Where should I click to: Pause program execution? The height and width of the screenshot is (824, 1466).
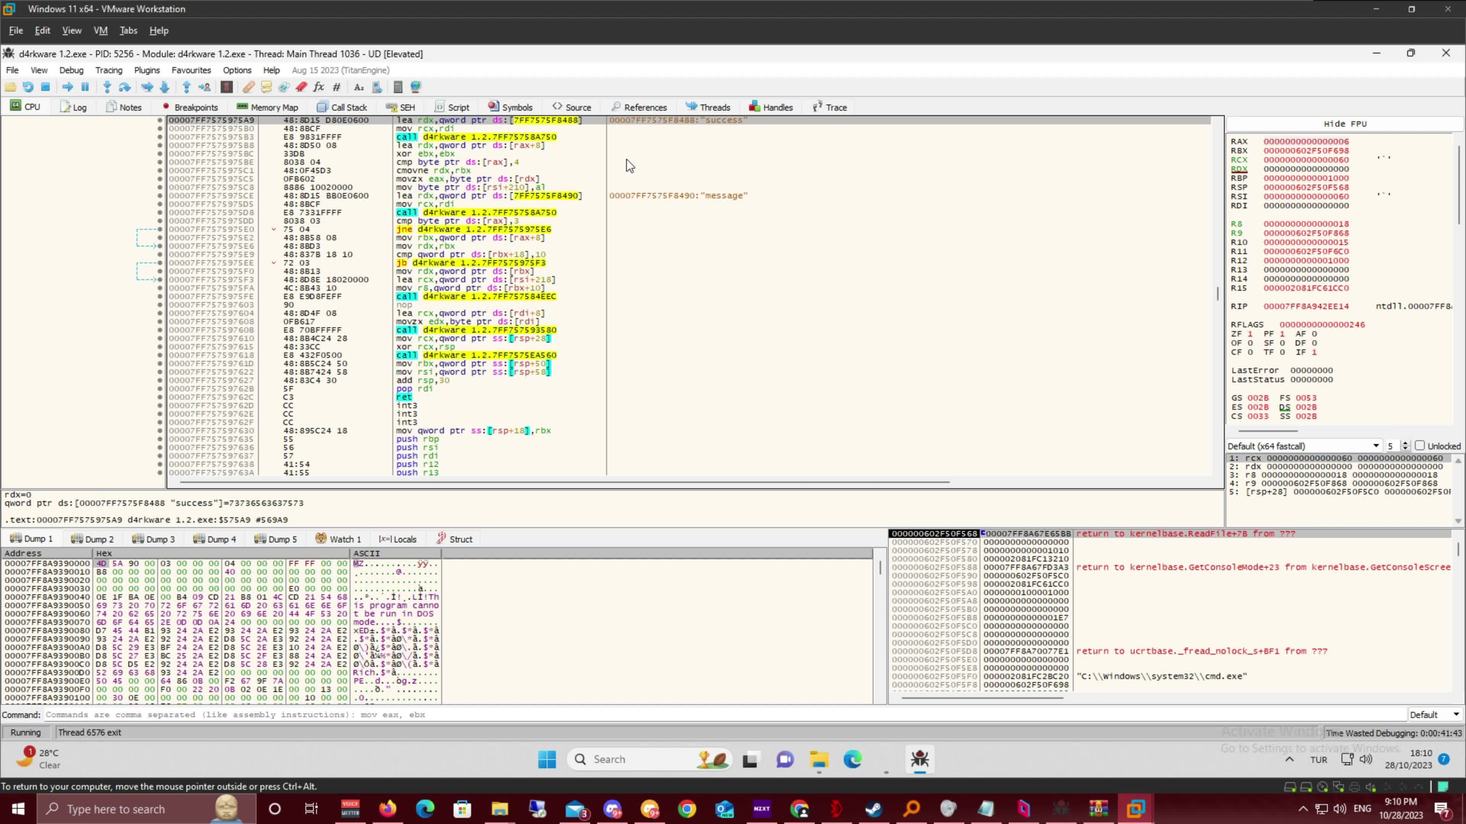tap(85, 87)
